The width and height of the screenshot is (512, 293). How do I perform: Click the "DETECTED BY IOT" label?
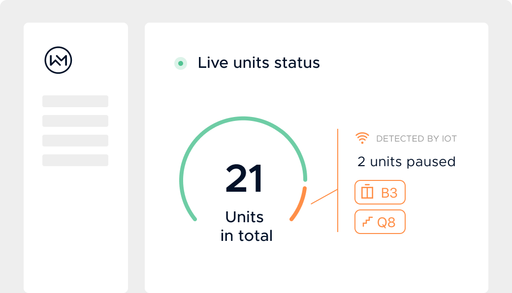(416, 139)
